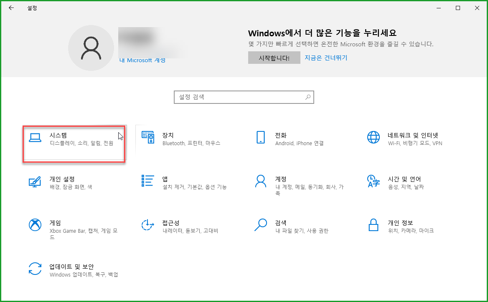
Task: Open 업데이트 및 보안 heading text
Action: point(71,267)
